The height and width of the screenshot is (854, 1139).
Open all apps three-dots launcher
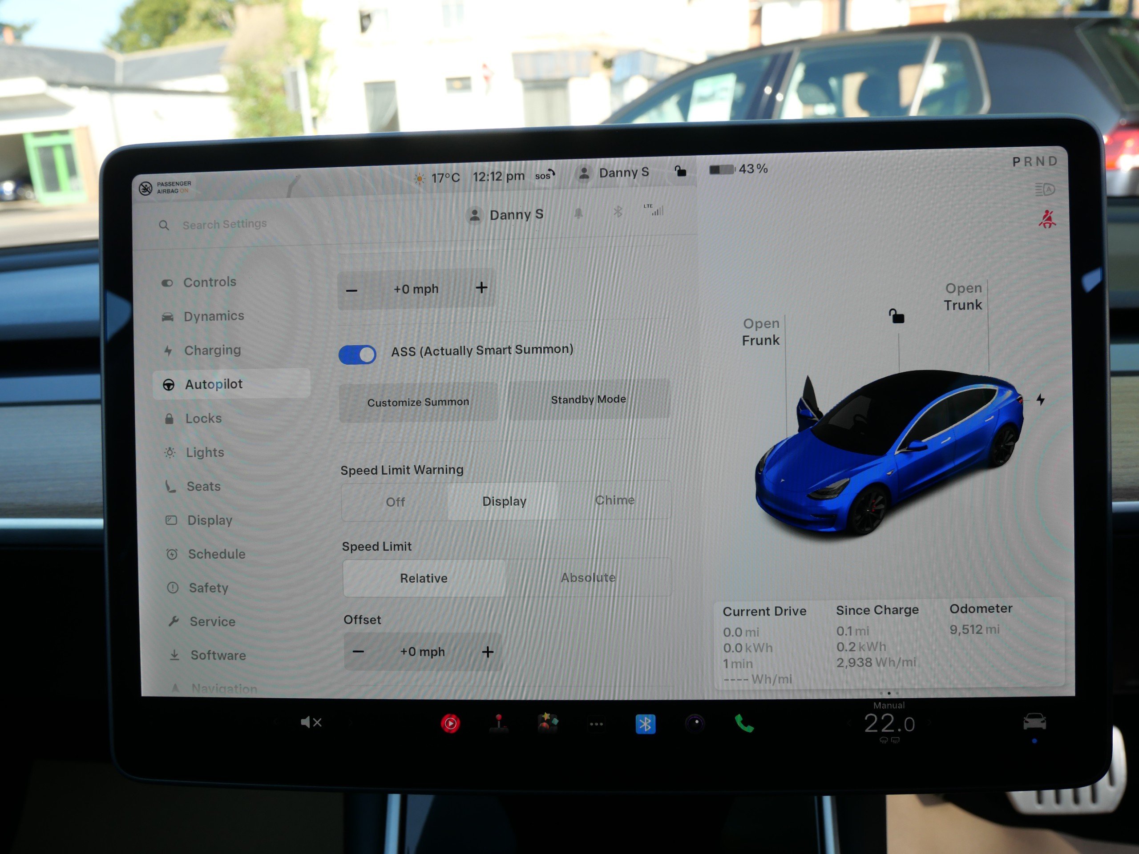point(596,724)
